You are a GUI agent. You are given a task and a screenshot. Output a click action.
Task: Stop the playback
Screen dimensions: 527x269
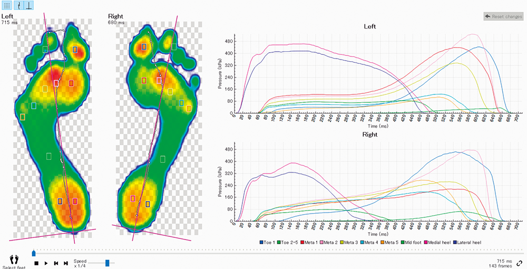(x=36, y=263)
